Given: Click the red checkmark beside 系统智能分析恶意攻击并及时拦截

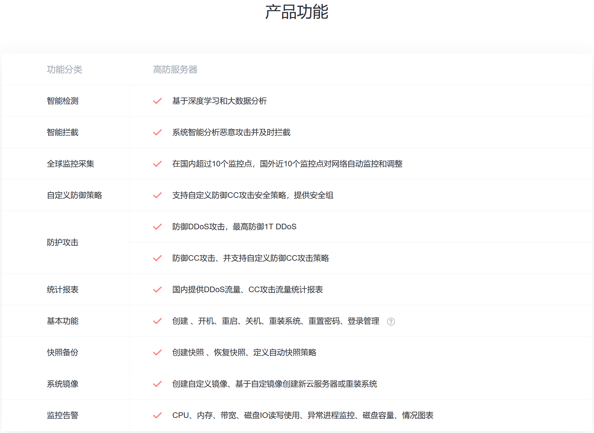Looking at the screenshot, I should tap(157, 132).
